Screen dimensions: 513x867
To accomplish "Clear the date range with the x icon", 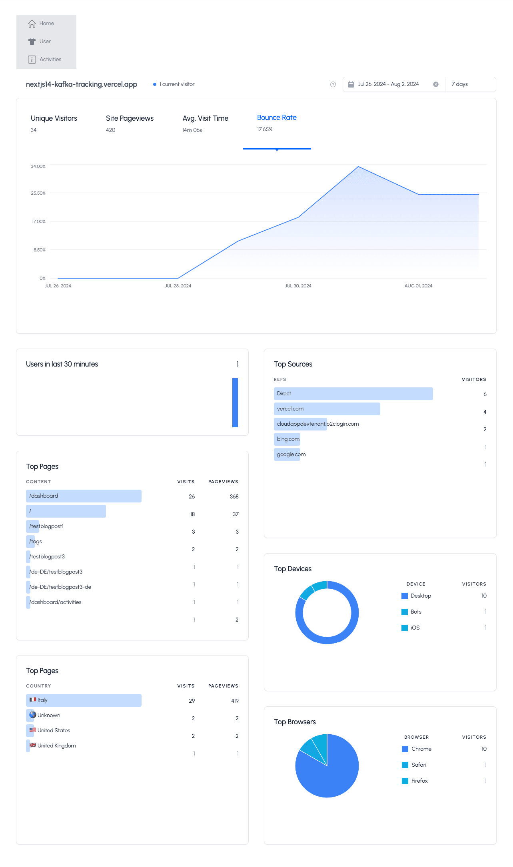I will click(x=436, y=84).
